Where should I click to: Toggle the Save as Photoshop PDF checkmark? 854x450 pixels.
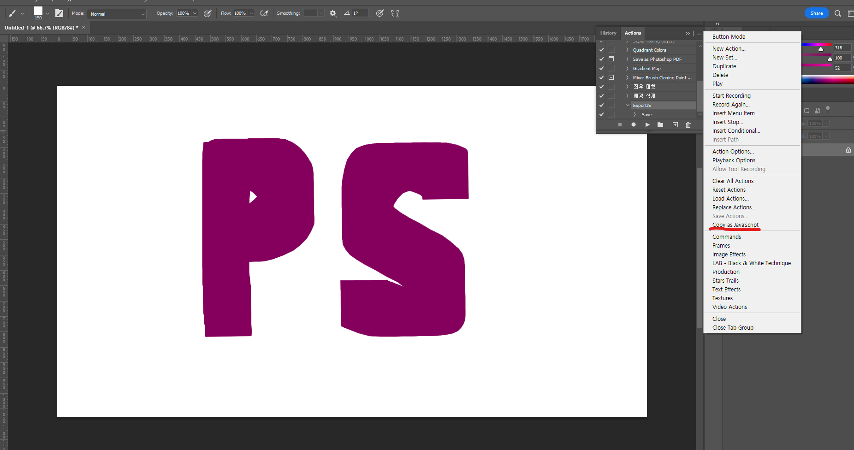pos(601,59)
